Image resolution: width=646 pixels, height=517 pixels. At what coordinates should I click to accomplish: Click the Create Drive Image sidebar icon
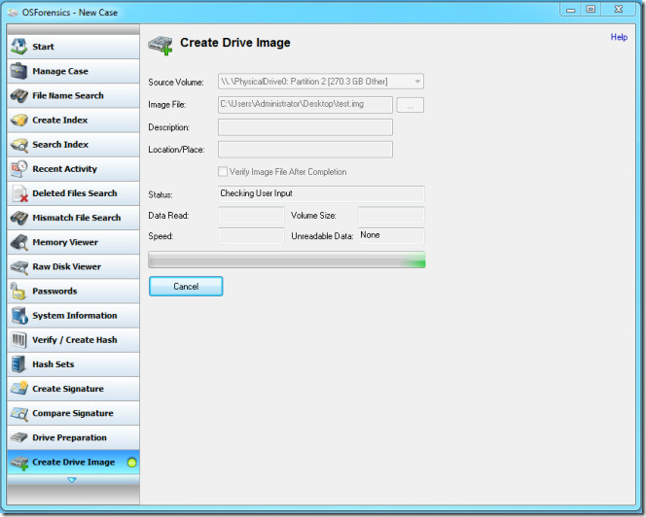tap(18, 463)
